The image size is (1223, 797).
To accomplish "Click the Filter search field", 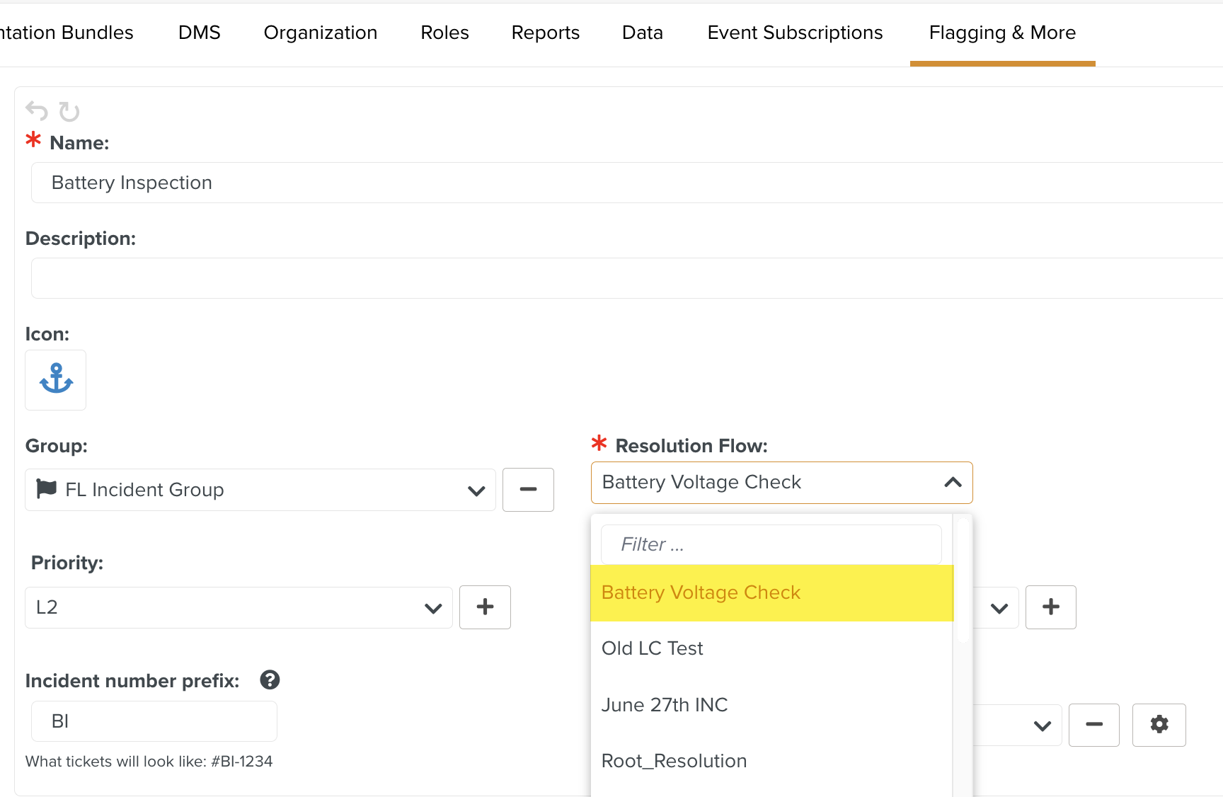I will click(x=771, y=544).
